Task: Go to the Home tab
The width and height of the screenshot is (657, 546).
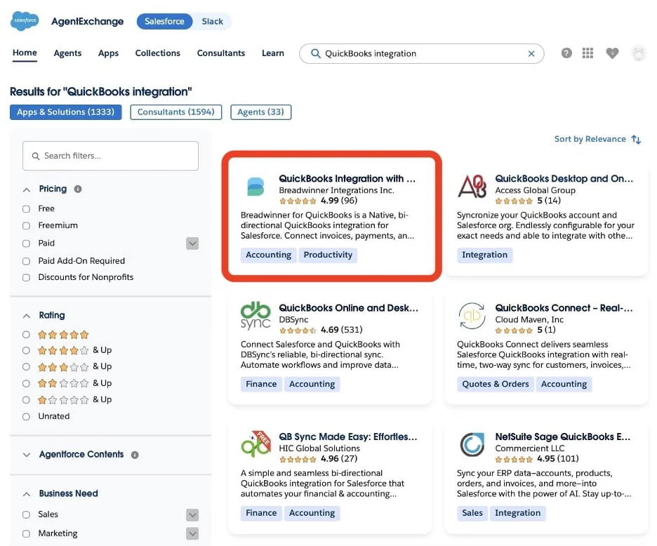Action: coord(25,53)
